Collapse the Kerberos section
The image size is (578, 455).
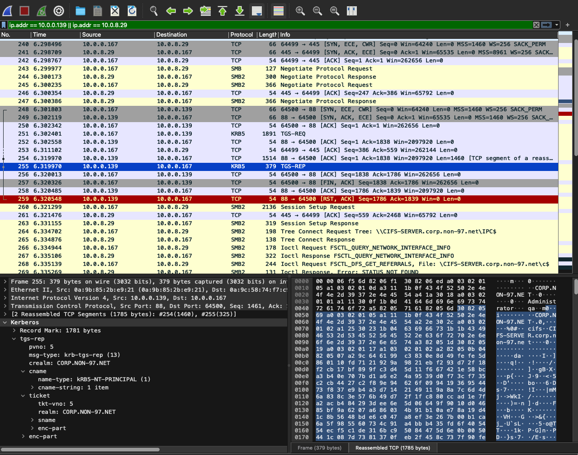tap(5, 322)
